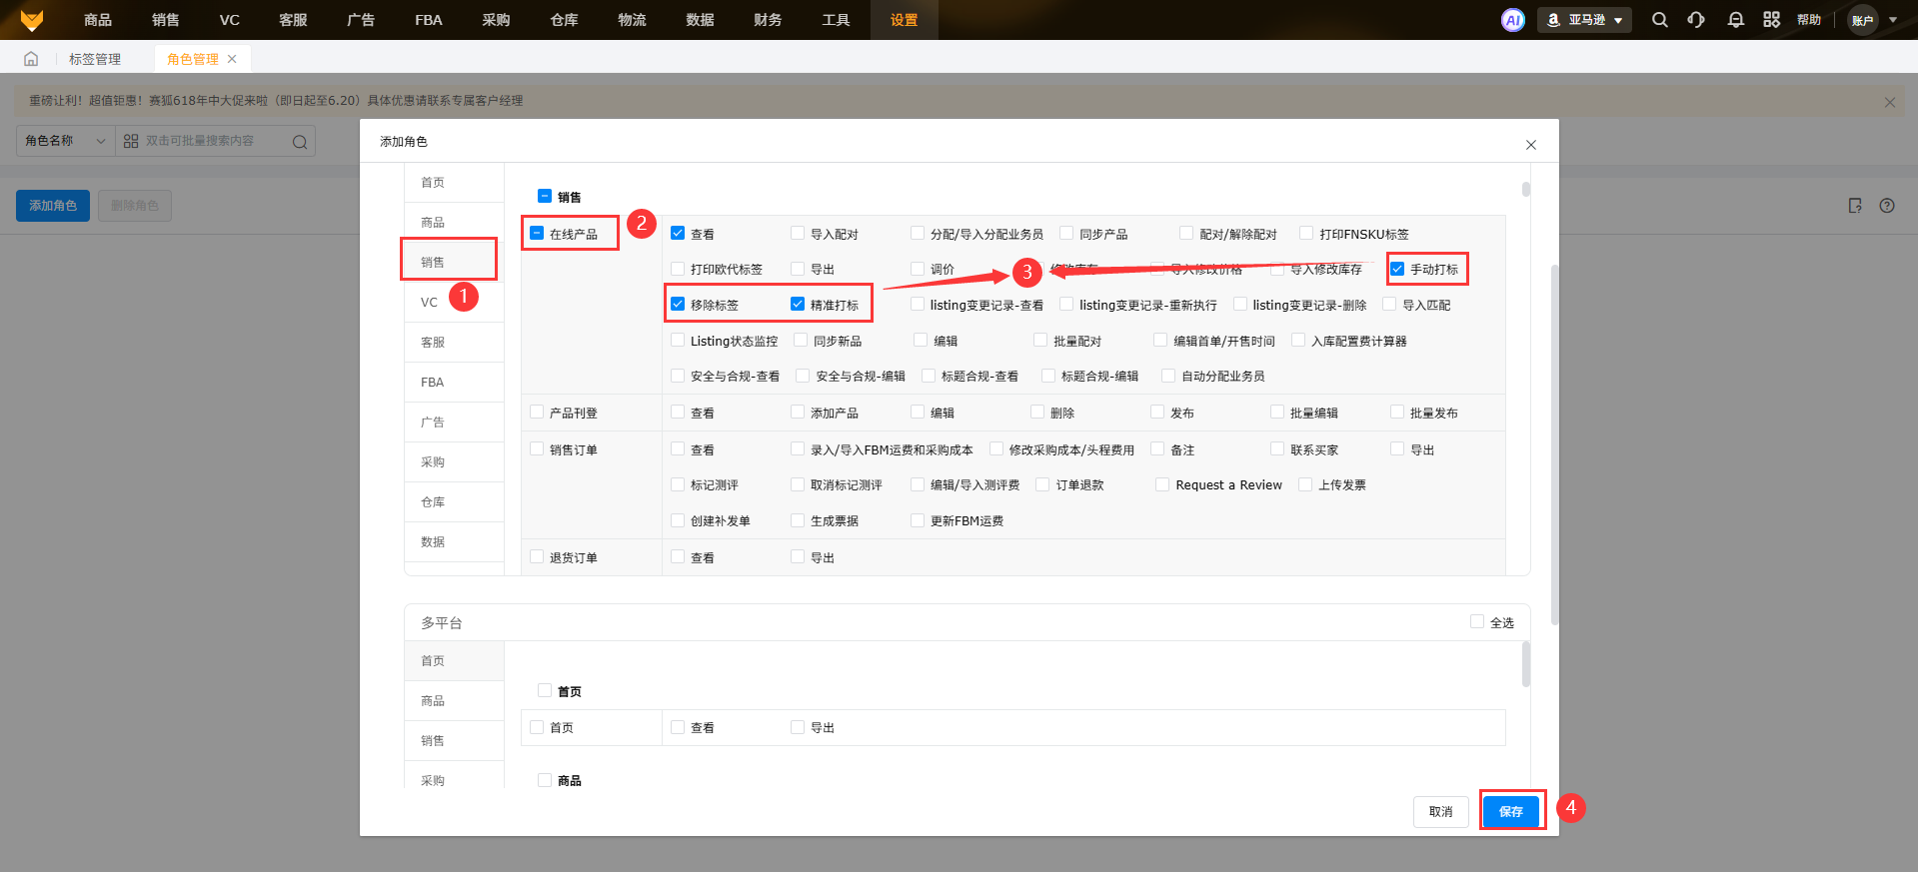
Task: Open customer support headset icon
Action: tap(1696, 20)
